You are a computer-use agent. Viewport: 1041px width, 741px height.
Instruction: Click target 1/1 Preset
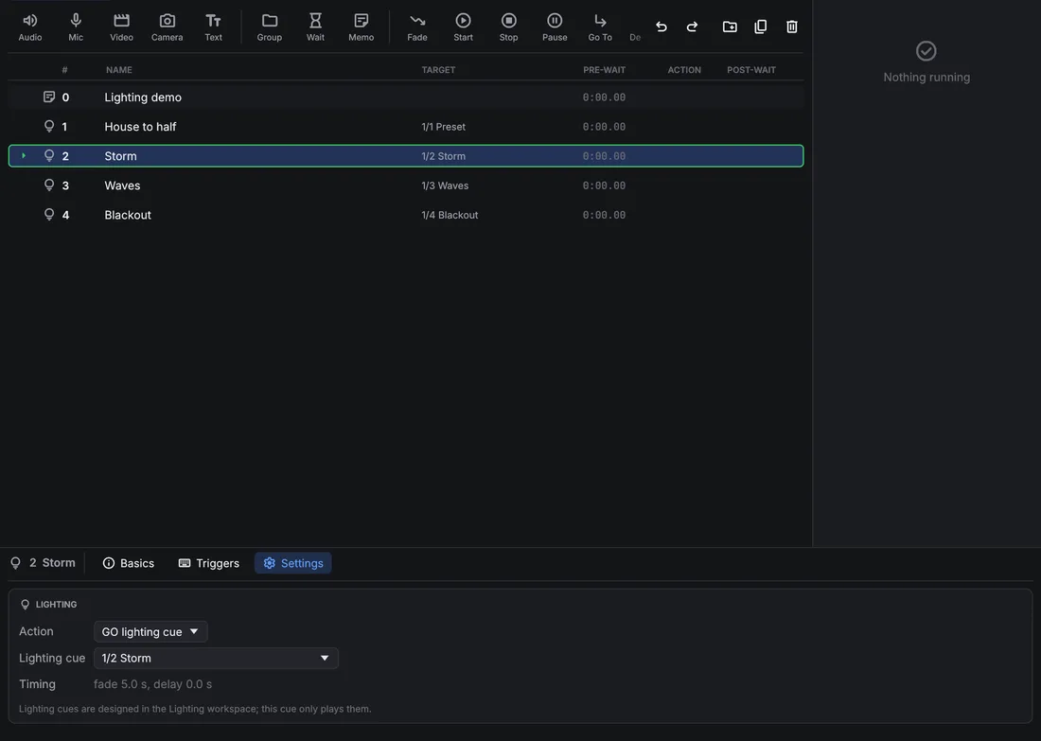444,127
